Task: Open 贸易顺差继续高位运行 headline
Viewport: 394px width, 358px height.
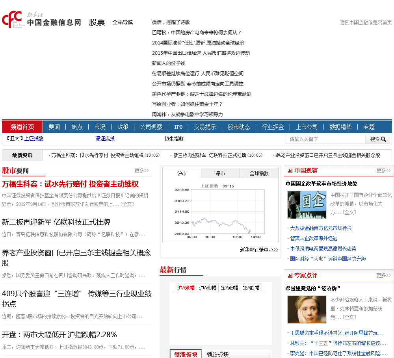Action: 197,74
